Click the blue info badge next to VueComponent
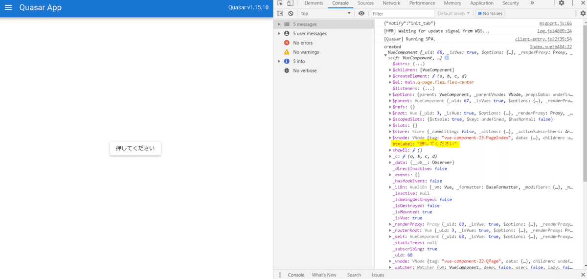This screenshot has width=587, height=279. point(447,58)
